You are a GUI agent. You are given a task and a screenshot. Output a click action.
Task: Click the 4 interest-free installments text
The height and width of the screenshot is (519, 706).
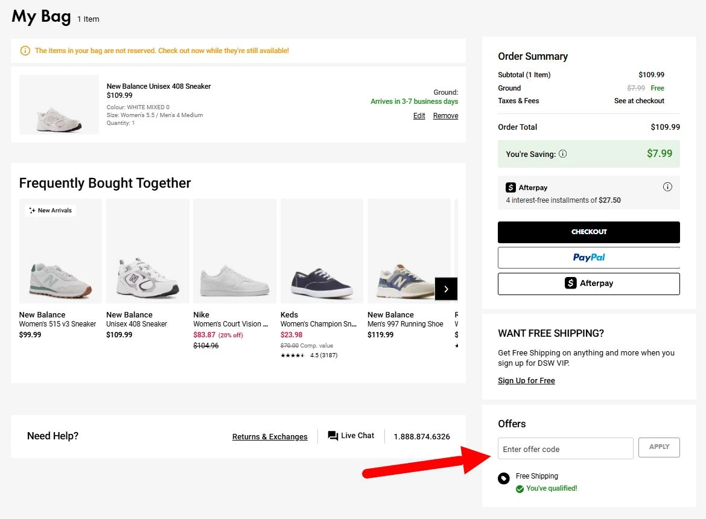pyautogui.click(x=563, y=200)
